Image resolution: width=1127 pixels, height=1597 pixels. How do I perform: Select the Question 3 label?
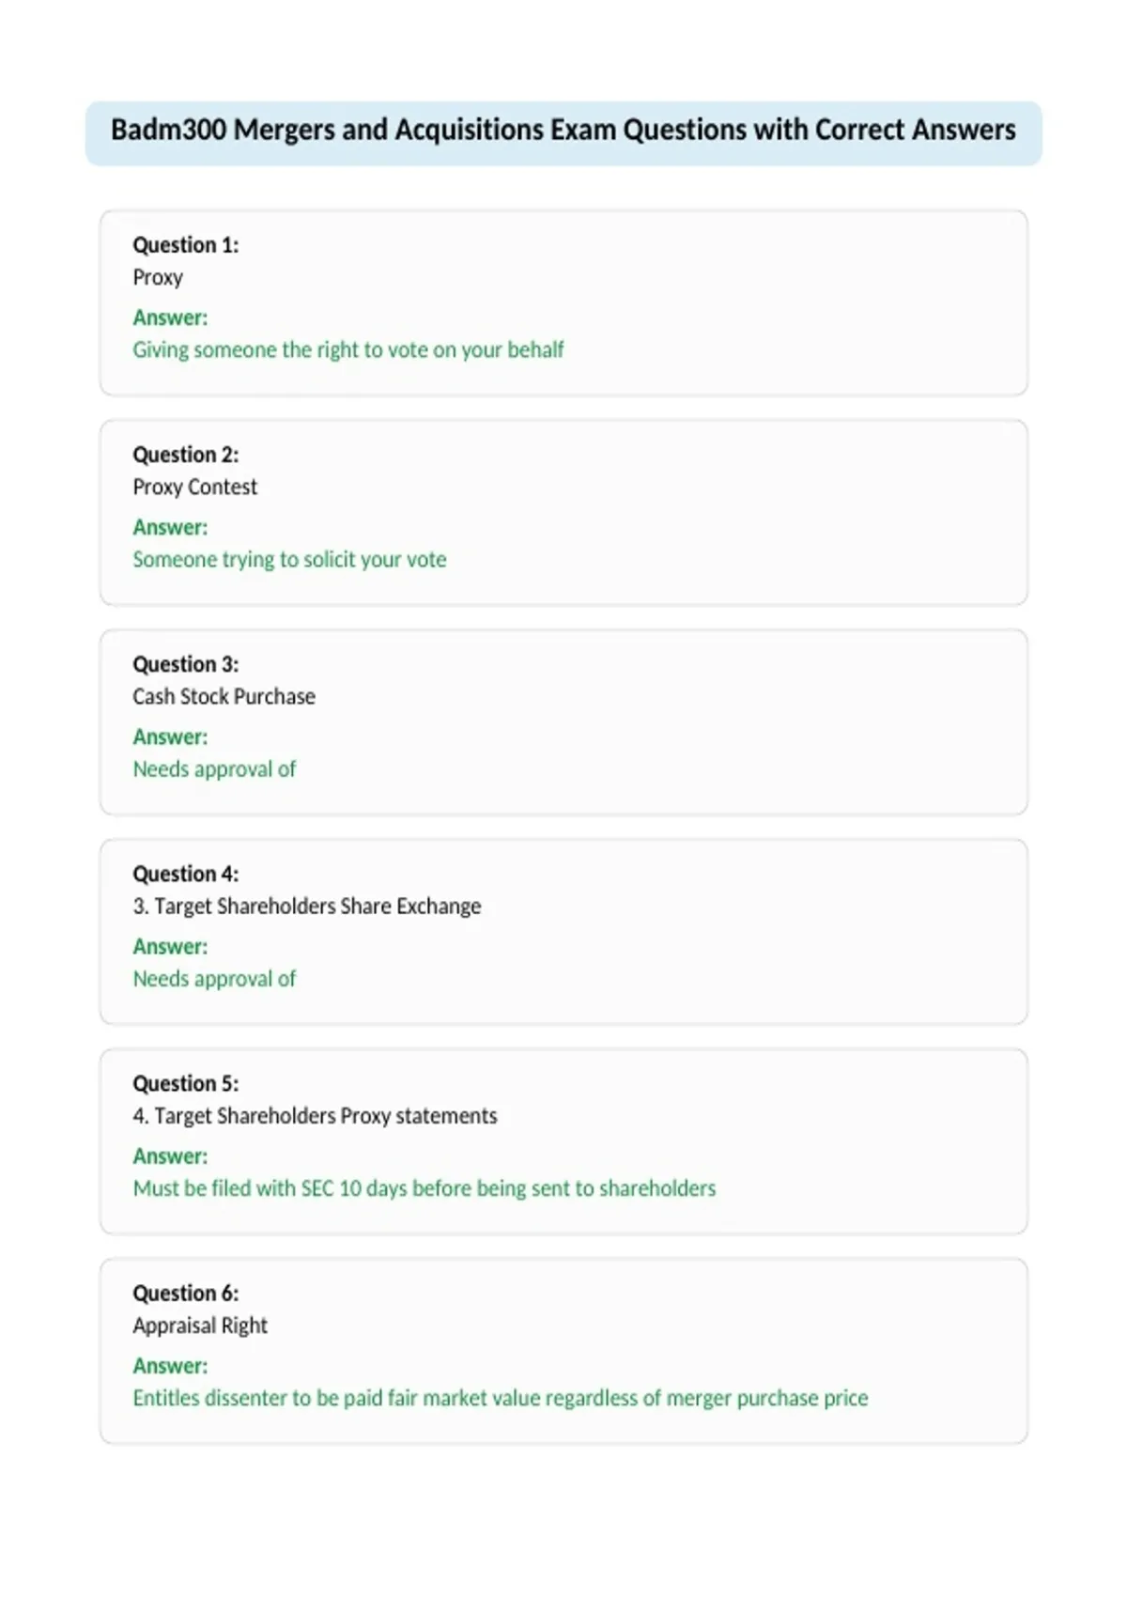(x=185, y=664)
